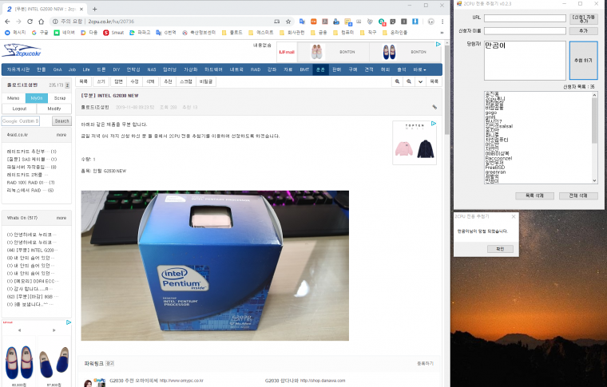The width and height of the screenshot is (607, 387).
Task: Focus the URL field in the 2CPU raffle tool
Action: pyautogui.click(x=525, y=18)
